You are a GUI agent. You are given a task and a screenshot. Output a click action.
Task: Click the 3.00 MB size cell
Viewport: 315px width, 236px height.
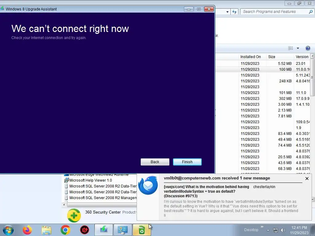tap(285, 104)
